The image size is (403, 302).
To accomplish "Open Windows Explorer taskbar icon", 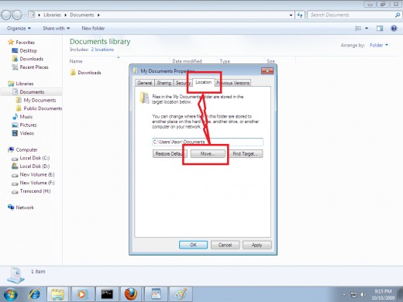I will [x=57, y=294].
